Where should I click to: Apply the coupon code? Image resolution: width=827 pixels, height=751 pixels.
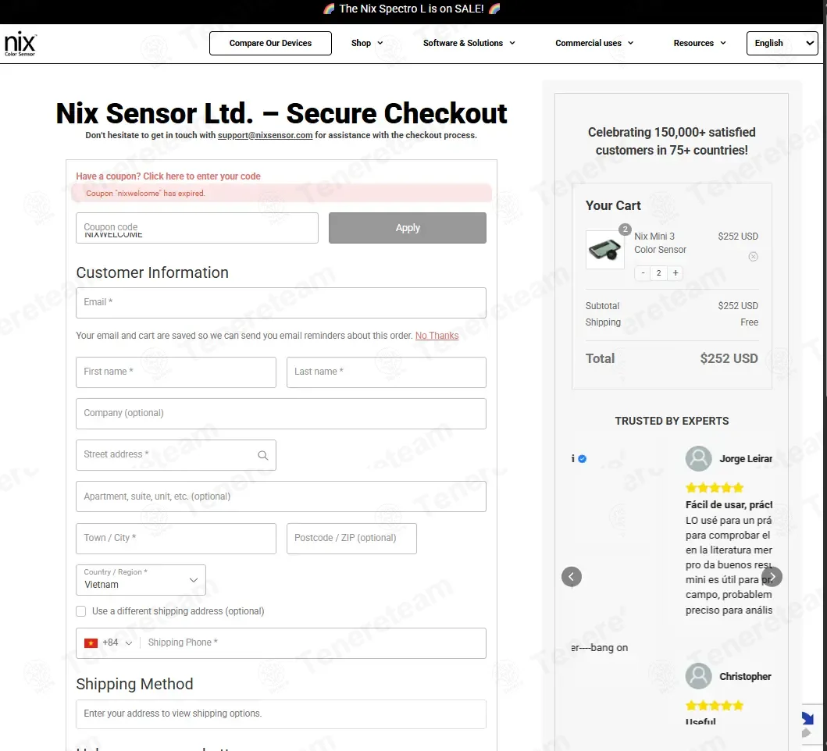pos(408,228)
